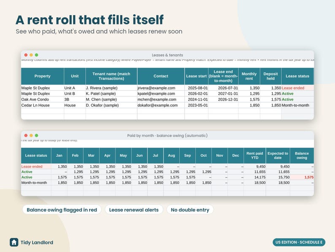Viewport: 335px width, 252px height.
Task: Click the '2026-12-31' lease end cell
Action: pos(223,99)
